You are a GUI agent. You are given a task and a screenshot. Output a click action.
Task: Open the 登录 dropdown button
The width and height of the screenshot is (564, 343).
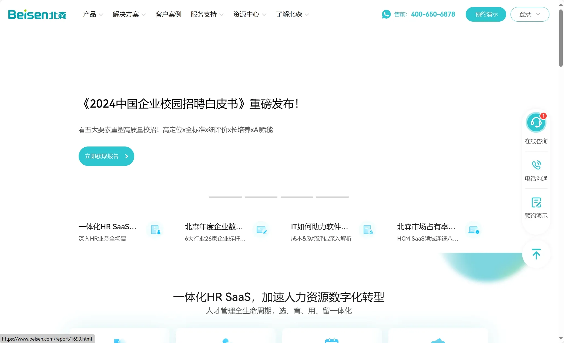coord(530,14)
